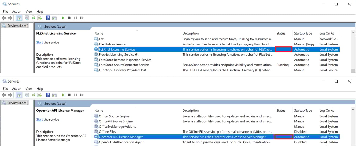This screenshot has width=356, height=148.
Task: Select the ForeScout SecureConnector Service row
Action: (124, 65)
